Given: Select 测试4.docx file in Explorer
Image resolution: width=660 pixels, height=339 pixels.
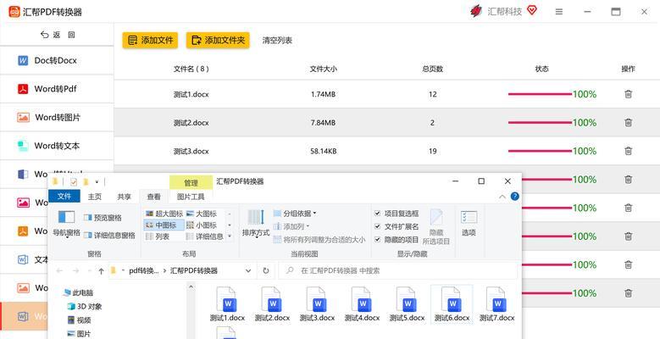Looking at the screenshot, I should (x=362, y=303).
